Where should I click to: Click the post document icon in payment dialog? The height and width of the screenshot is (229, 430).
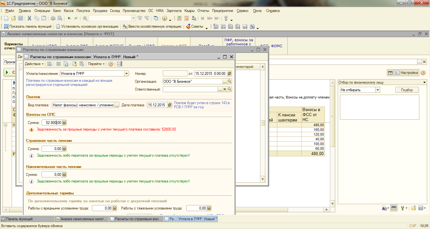pyautogui.click(x=75, y=64)
